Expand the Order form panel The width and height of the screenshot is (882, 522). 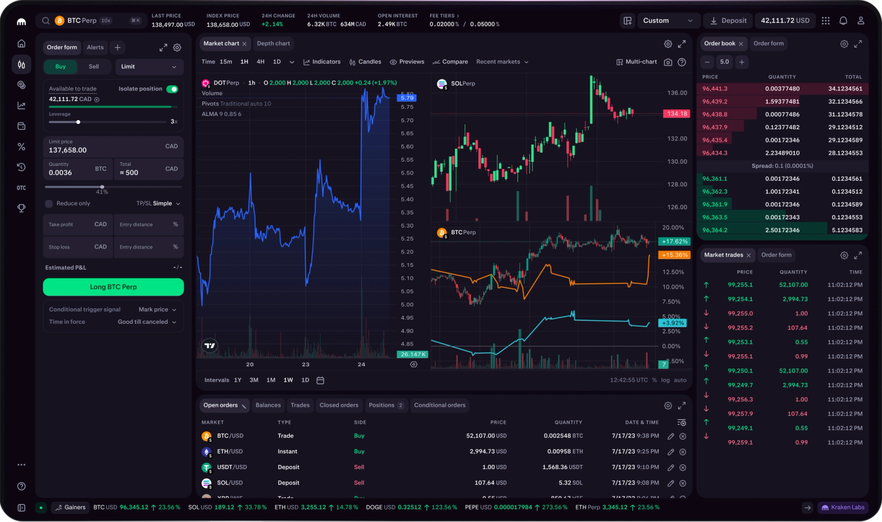[x=163, y=48]
